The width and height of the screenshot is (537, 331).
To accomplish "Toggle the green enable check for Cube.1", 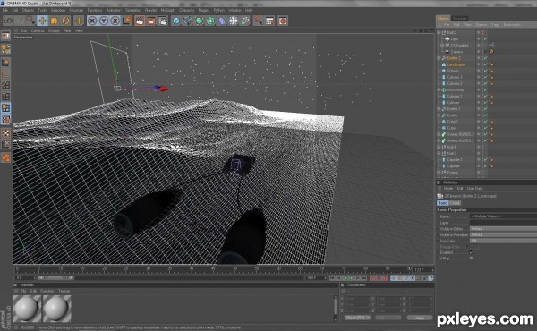I will click(x=485, y=122).
